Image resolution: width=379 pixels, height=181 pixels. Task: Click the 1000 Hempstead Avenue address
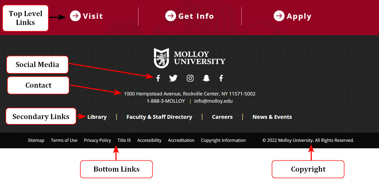tap(189, 94)
